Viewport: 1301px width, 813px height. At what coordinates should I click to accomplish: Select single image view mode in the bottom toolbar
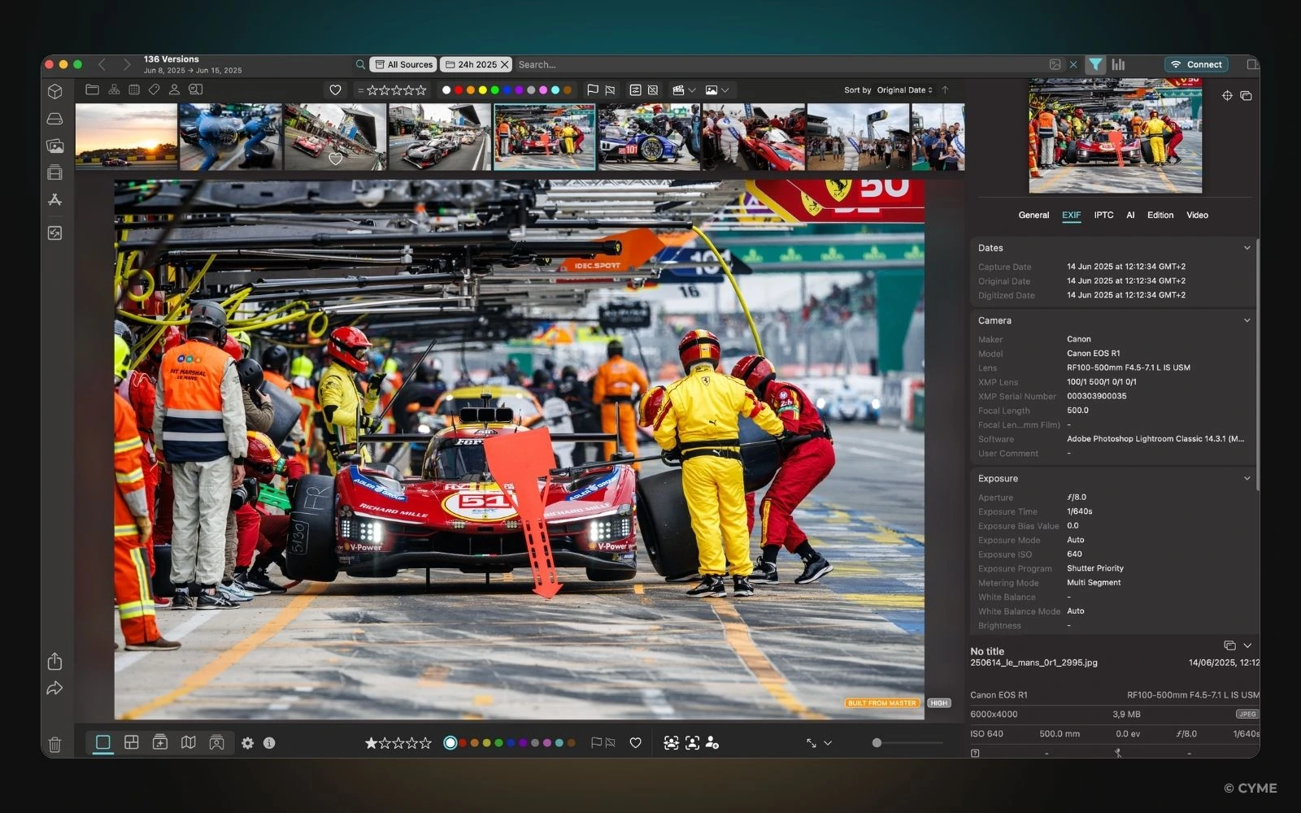(x=103, y=742)
